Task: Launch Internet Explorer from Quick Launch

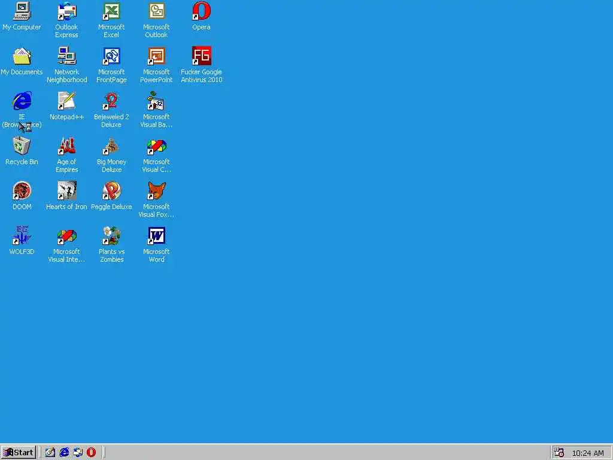Action: tap(64, 453)
